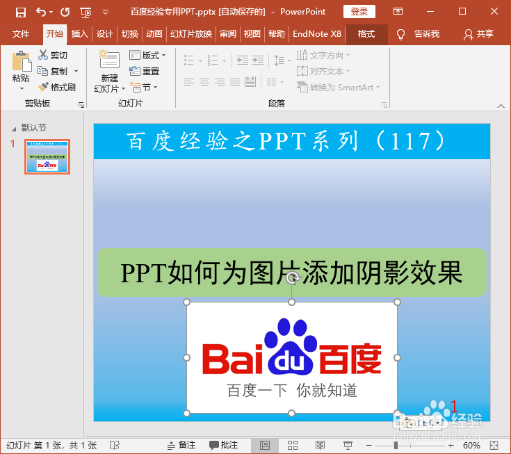Viewport: 511px width, 454px height.
Task: Open the undo history dropdown arrow
Action: [x=51, y=13]
